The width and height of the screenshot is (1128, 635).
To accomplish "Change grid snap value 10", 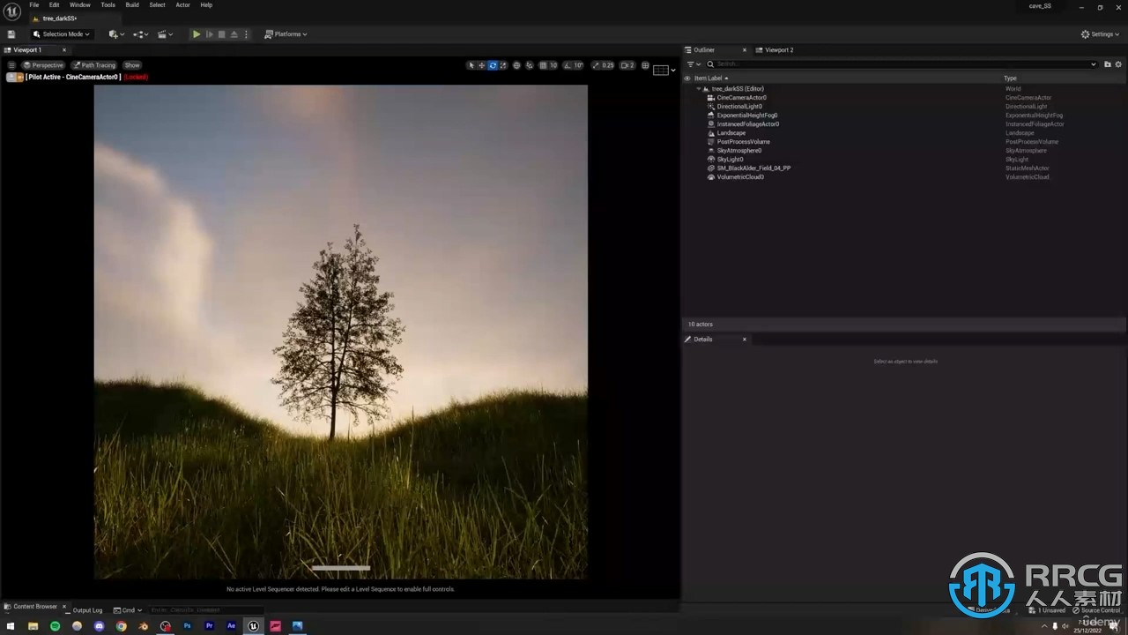I will pos(553,65).
